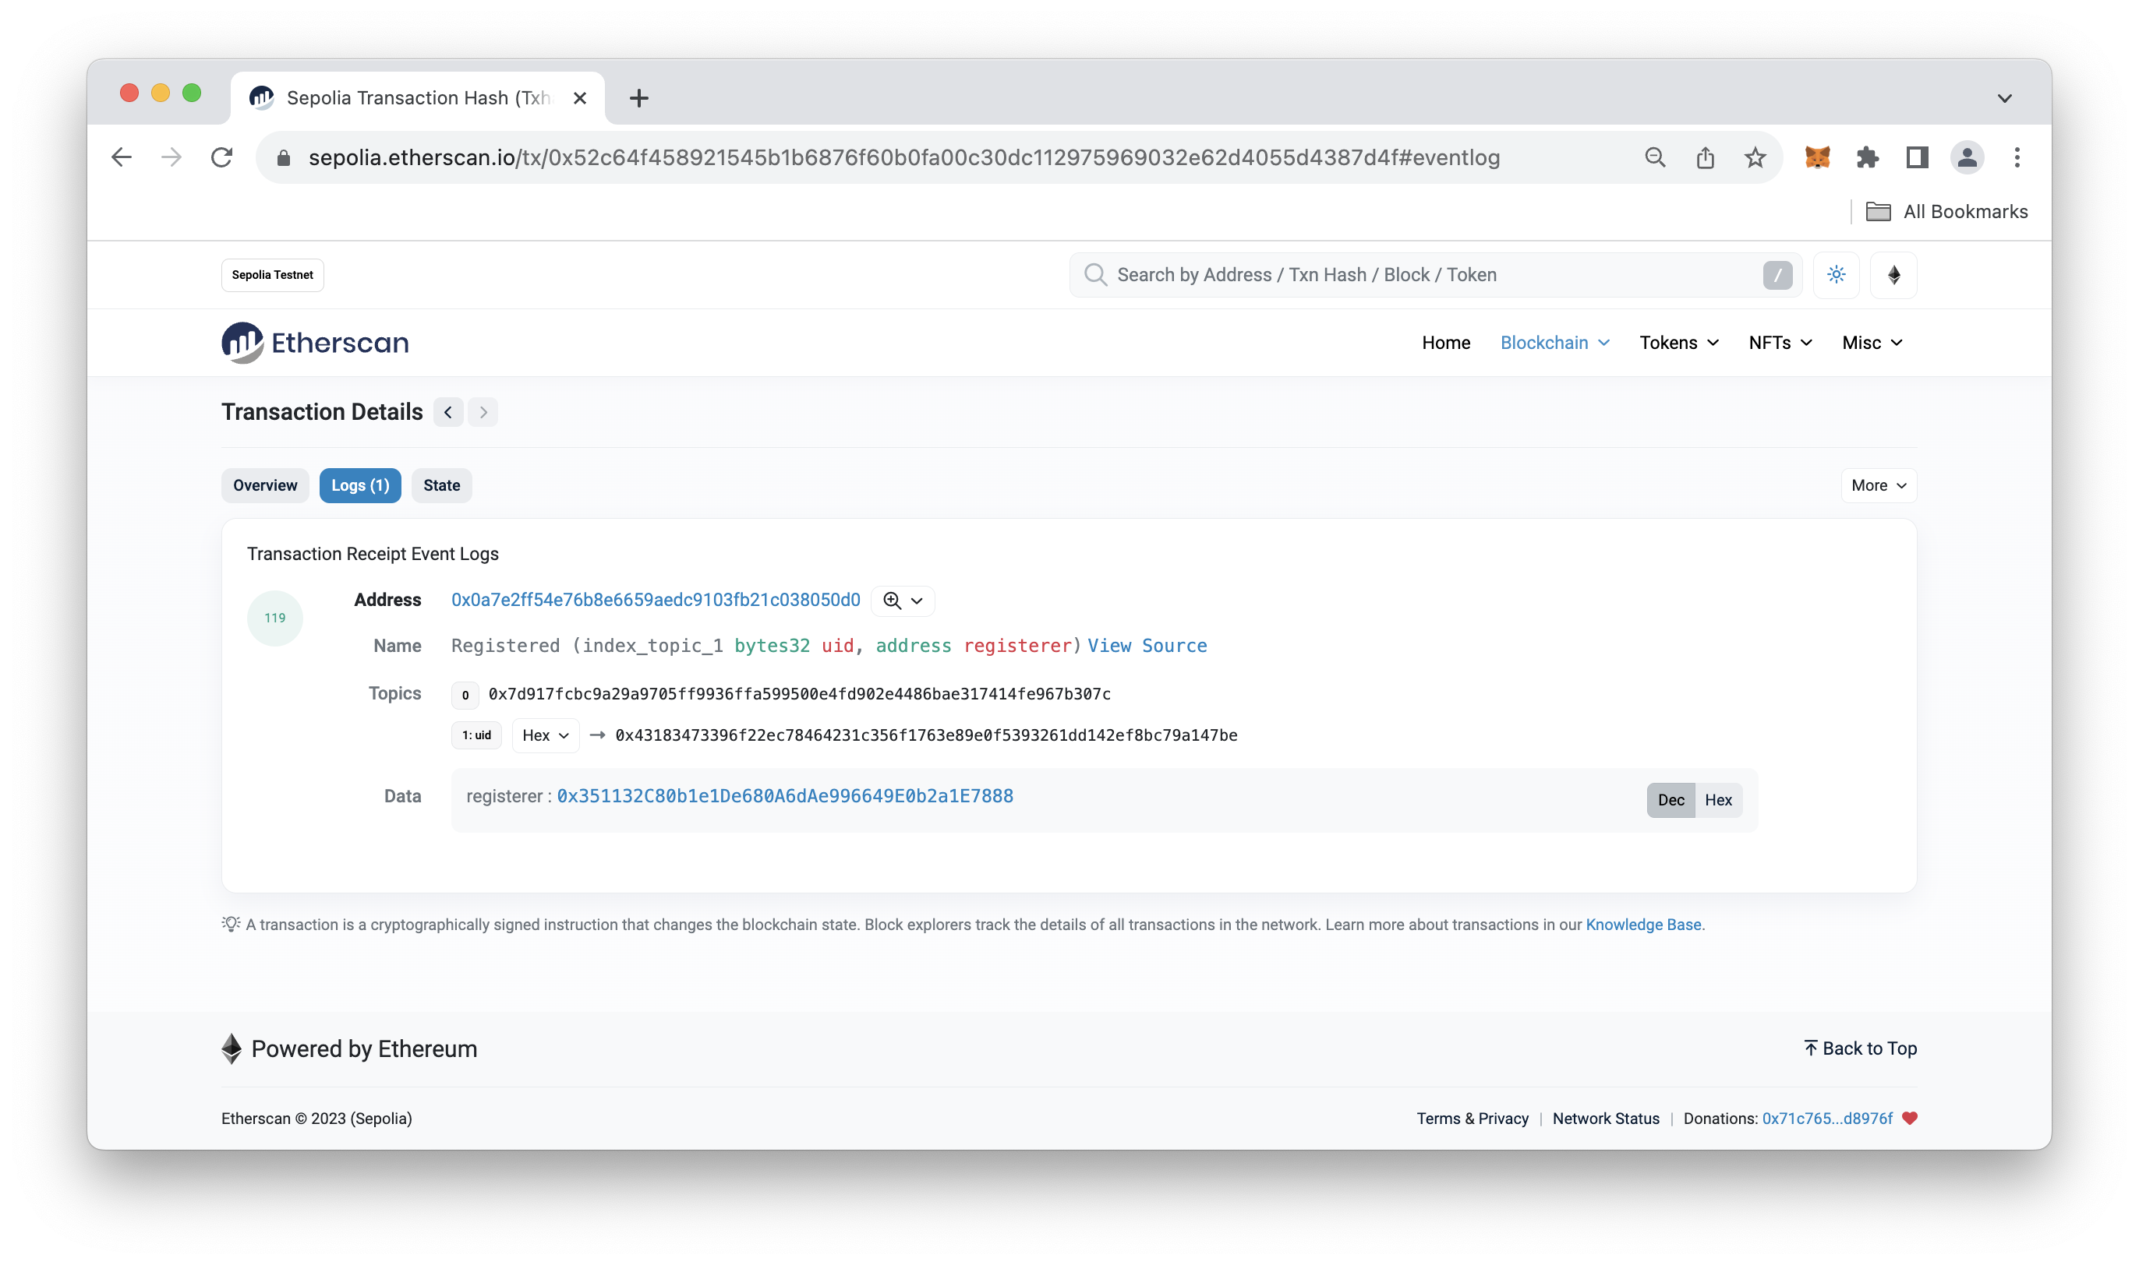Click the log index 119 badge
Image resolution: width=2139 pixels, height=1265 pixels.
pos(274,618)
